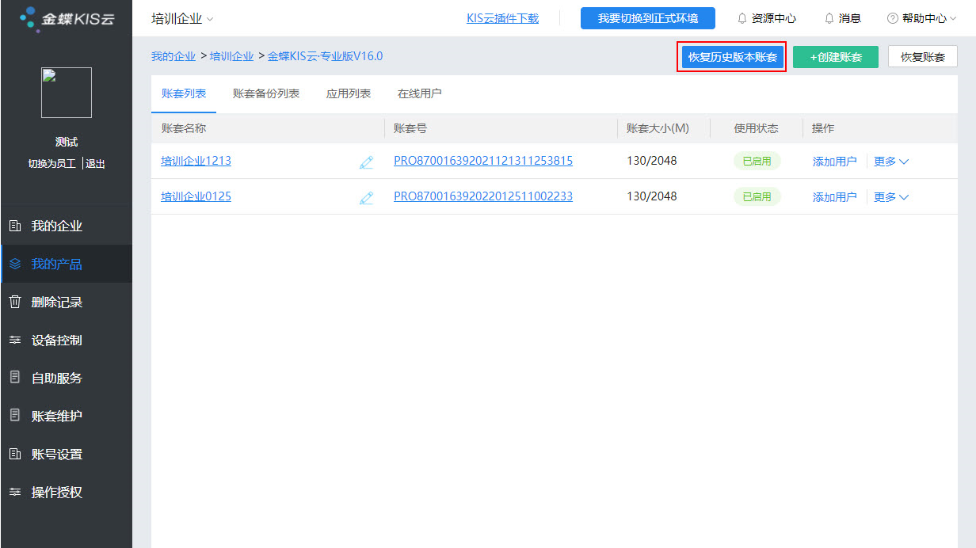Click 添加用户 for 培训企业0125
Image resolution: width=976 pixels, height=548 pixels.
pos(835,197)
